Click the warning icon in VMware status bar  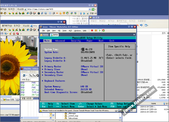click(x=41, y=111)
